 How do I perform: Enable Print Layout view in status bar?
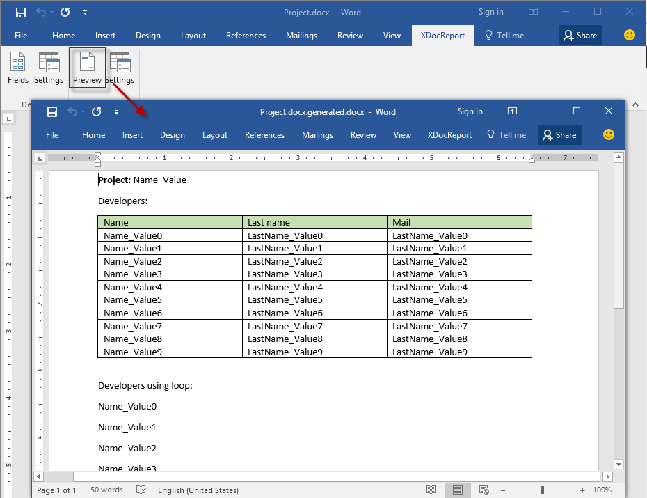click(458, 490)
